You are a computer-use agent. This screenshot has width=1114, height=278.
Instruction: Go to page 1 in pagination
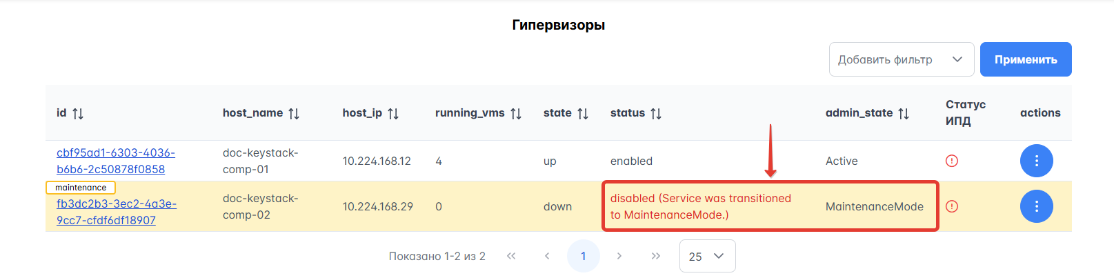(x=583, y=256)
